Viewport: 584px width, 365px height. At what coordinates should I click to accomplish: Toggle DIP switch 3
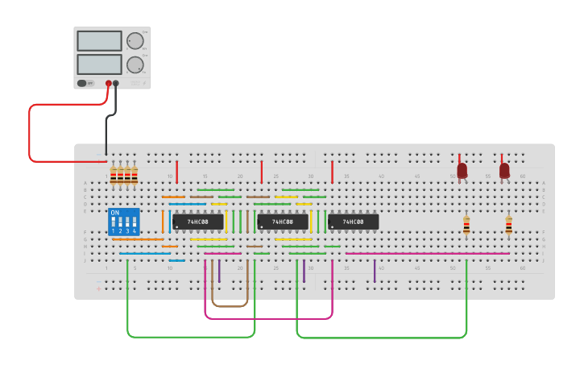tap(127, 222)
